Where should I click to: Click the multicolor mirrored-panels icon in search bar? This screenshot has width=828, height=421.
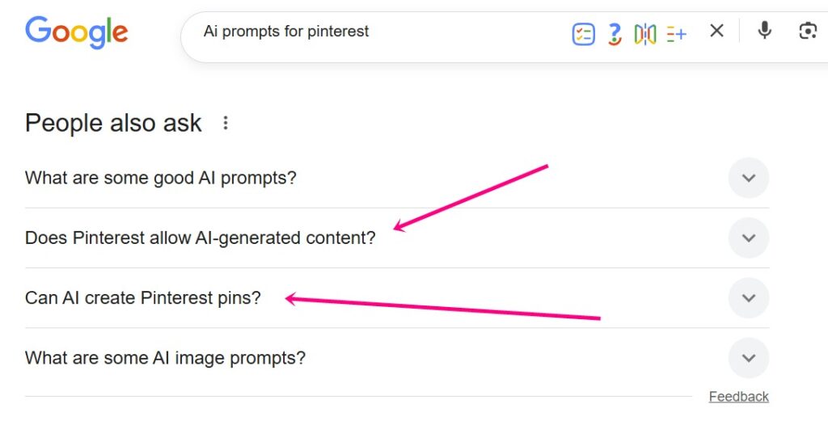[x=645, y=33]
